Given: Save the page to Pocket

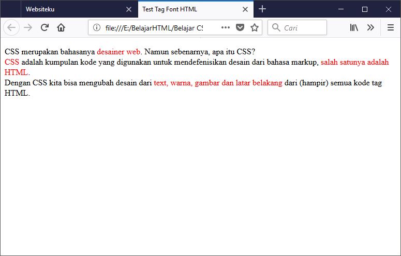Looking at the screenshot, I should (x=240, y=27).
